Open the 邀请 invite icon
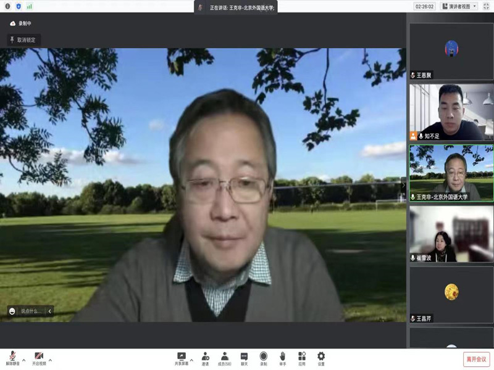Screen dimensions: 494x370 tap(205, 358)
